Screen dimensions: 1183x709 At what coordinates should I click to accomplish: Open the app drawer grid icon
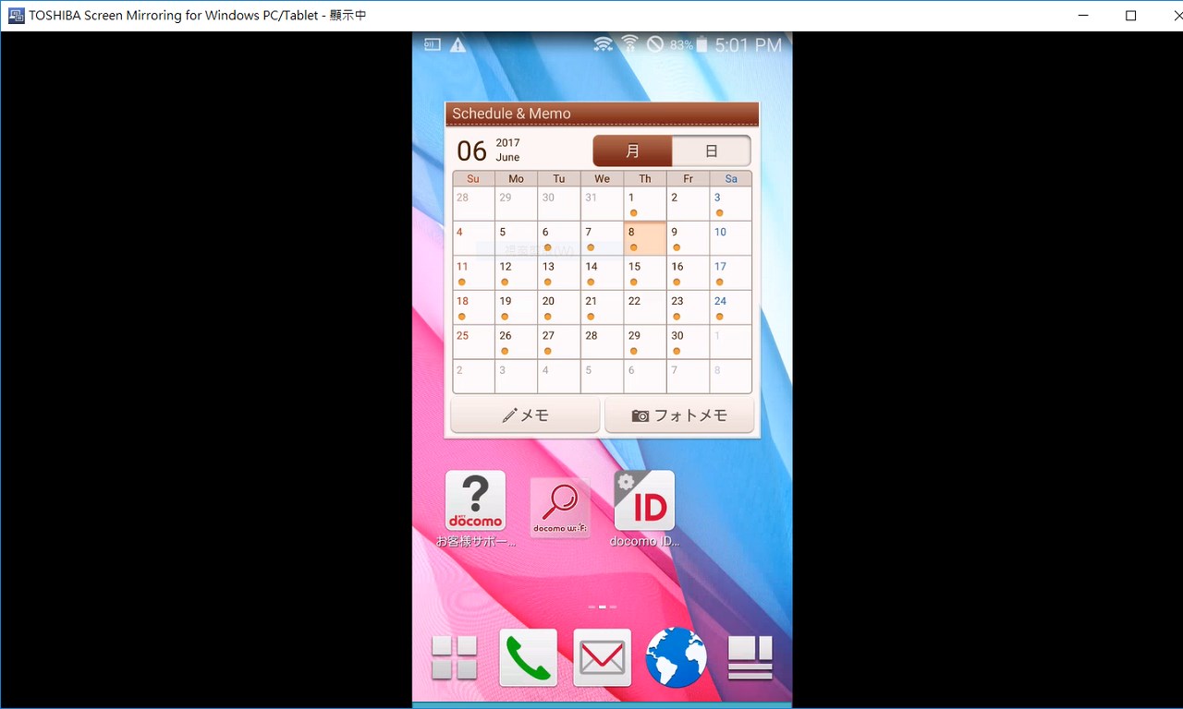pyautogui.click(x=454, y=657)
